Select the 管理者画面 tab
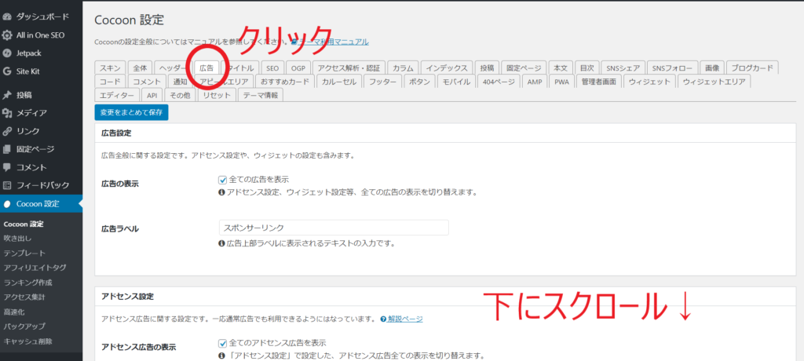Viewport: 804px width, 361px height. coord(599,82)
